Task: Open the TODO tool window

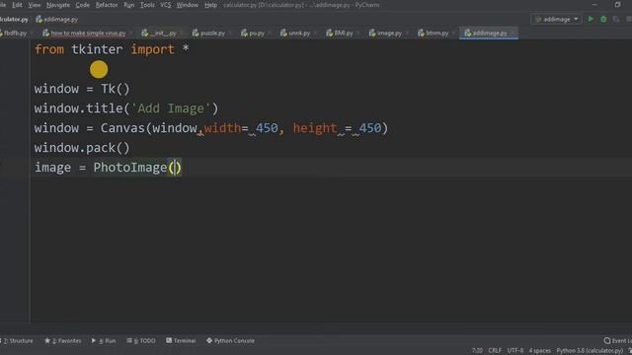Action: pos(141,341)
